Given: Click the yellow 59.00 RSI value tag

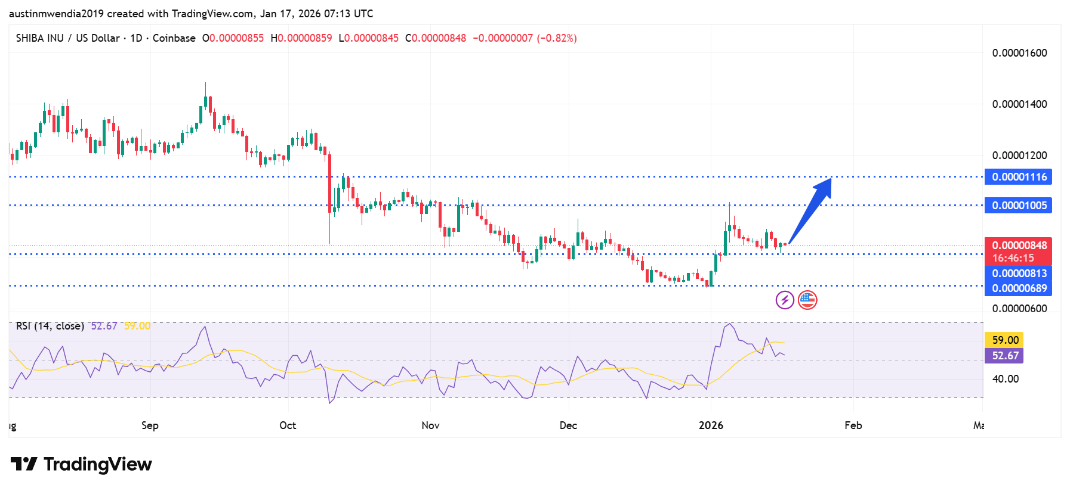Looking at the screenshot, I should coord(1004,340).
